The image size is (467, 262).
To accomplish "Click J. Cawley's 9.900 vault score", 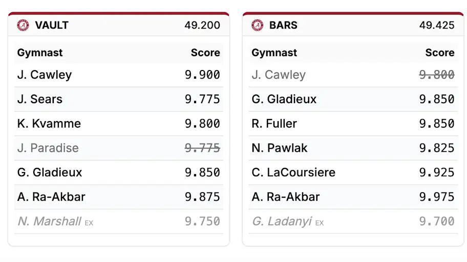I will [x=202, y=75].
